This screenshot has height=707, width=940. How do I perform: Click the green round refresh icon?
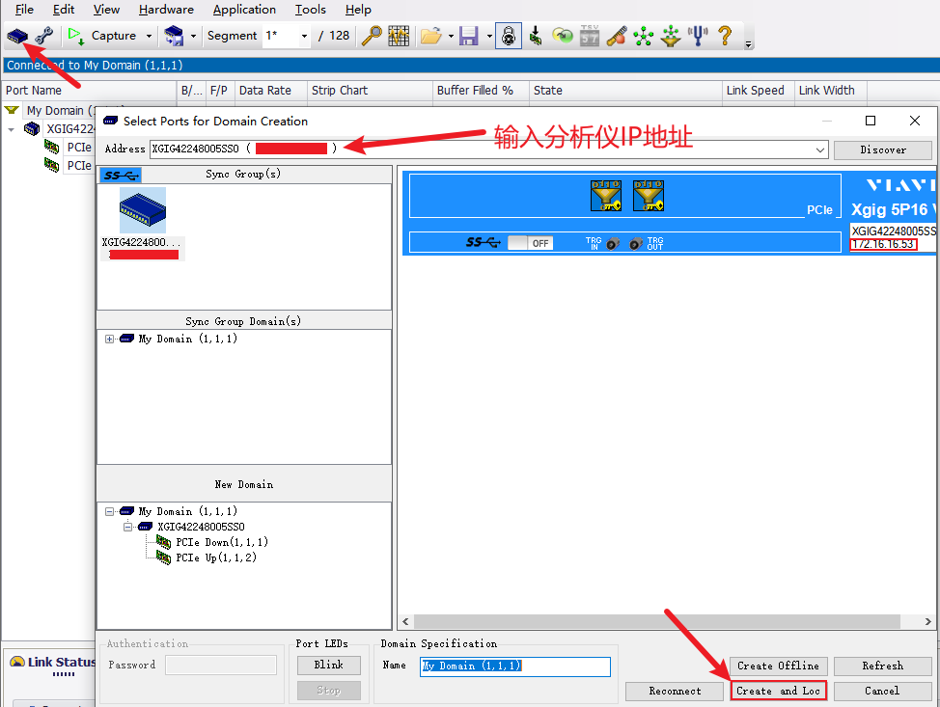[563, 36]
